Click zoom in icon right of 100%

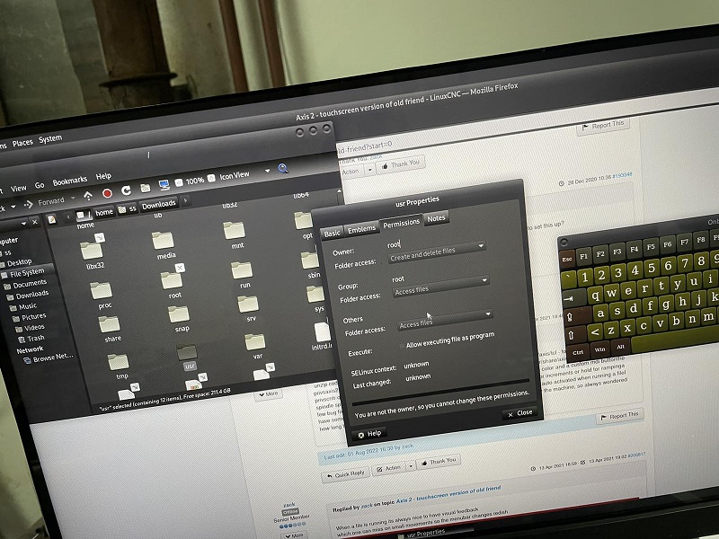(211, 178)
